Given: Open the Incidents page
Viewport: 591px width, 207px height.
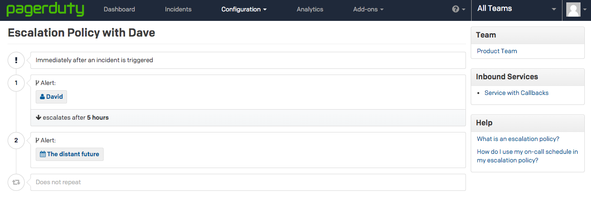Looking at the screenshot, I should (178, 9).
